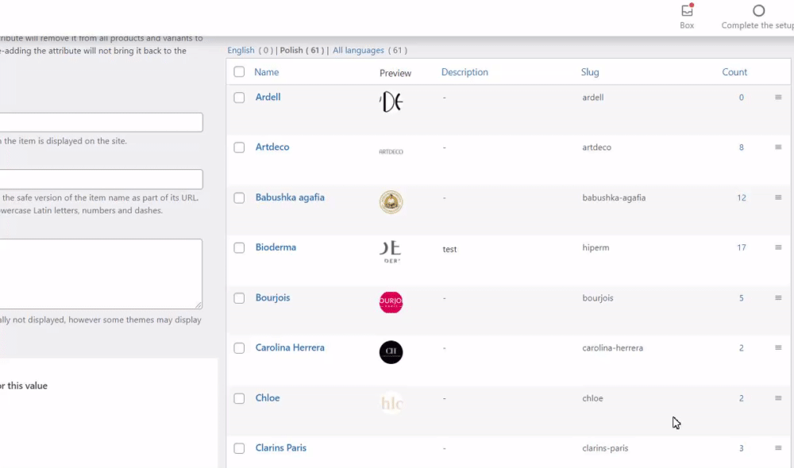Click the Chloe preview logo
This screenshot has width=794, height=468.
[x=391, y=403]
